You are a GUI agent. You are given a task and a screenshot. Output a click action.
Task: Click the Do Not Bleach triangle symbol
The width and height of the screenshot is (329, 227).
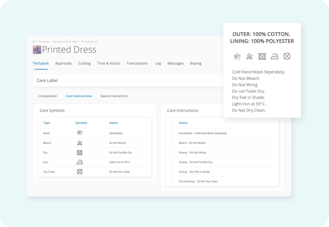point(80,143)
